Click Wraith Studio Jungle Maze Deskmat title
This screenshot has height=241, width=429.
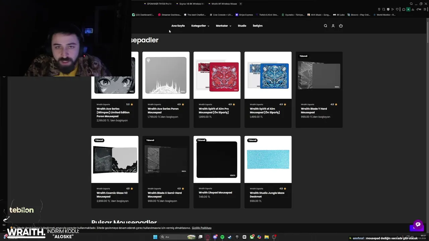point(267,195)
